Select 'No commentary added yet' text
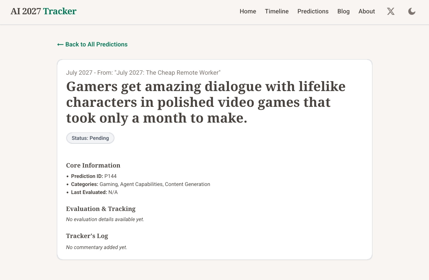This screenshot has width=429, height=280. (97, 247)
